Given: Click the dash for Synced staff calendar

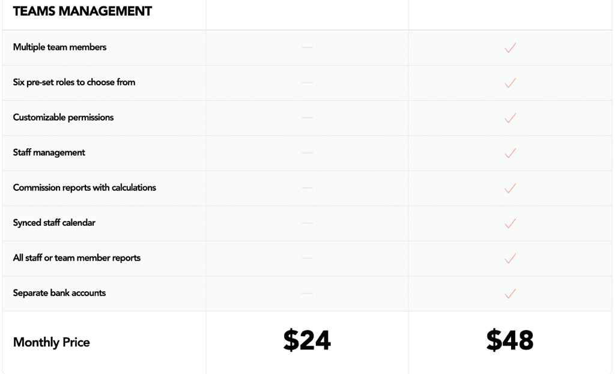Looking at the screenshot, I should pos(307,223).
